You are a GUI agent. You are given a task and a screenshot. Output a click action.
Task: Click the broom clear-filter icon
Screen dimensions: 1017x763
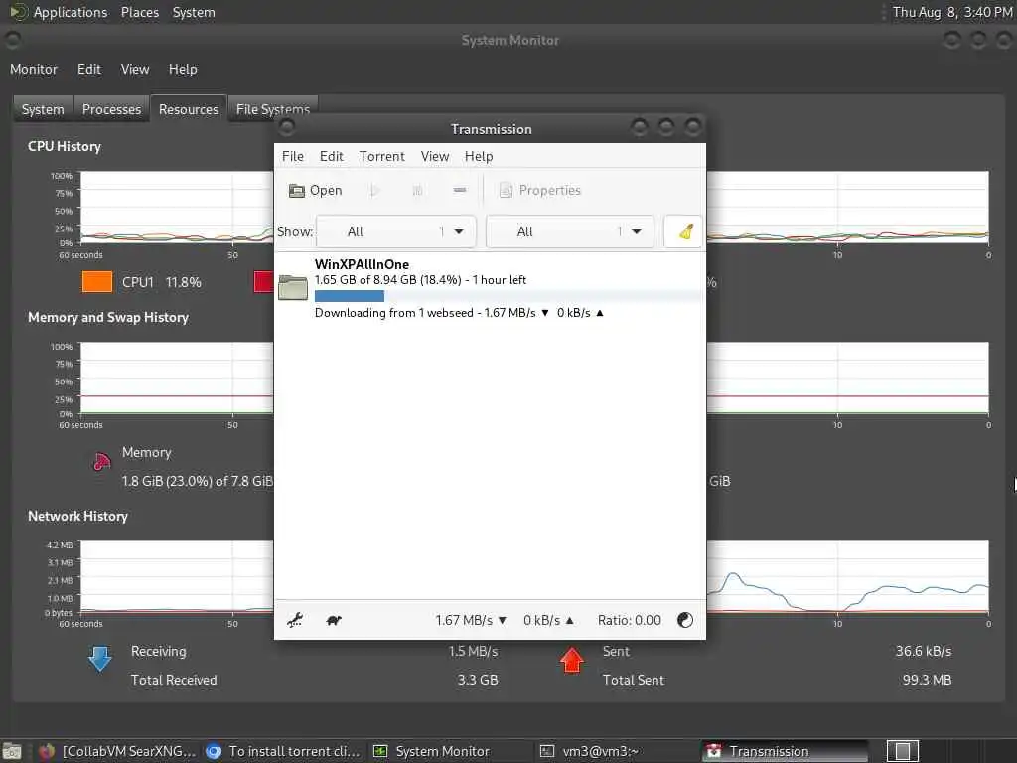click(683, 231)
